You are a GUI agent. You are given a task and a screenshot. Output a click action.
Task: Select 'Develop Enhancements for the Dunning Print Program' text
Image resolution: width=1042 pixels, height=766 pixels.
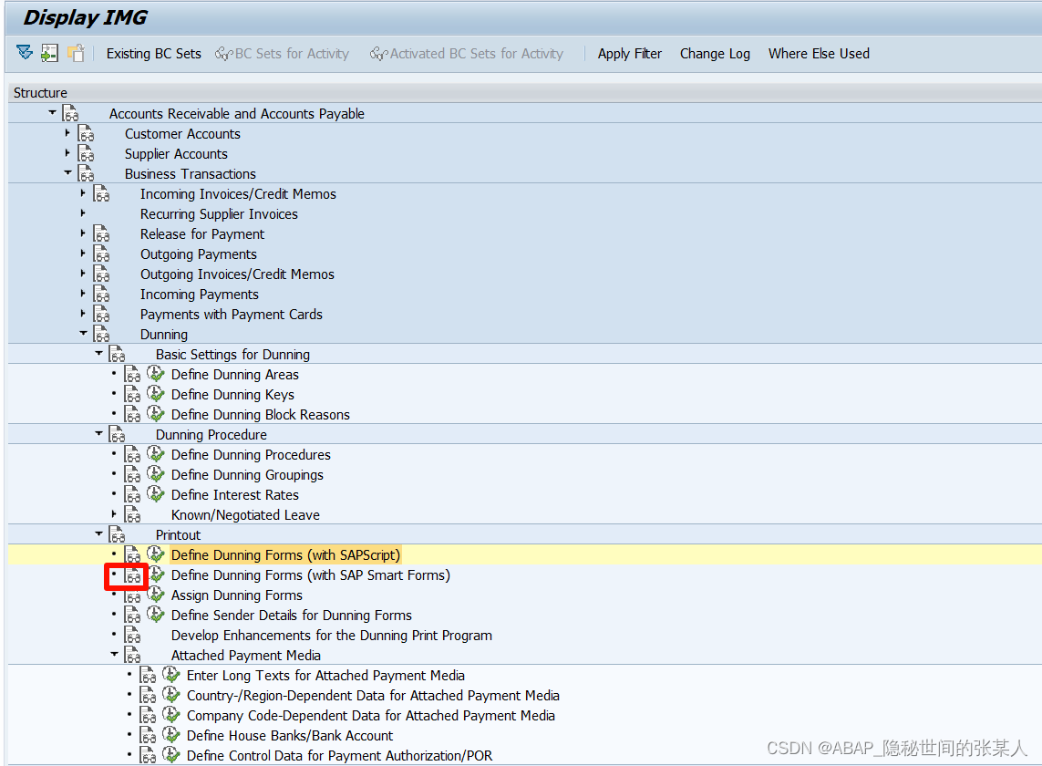tap(332, 635)
